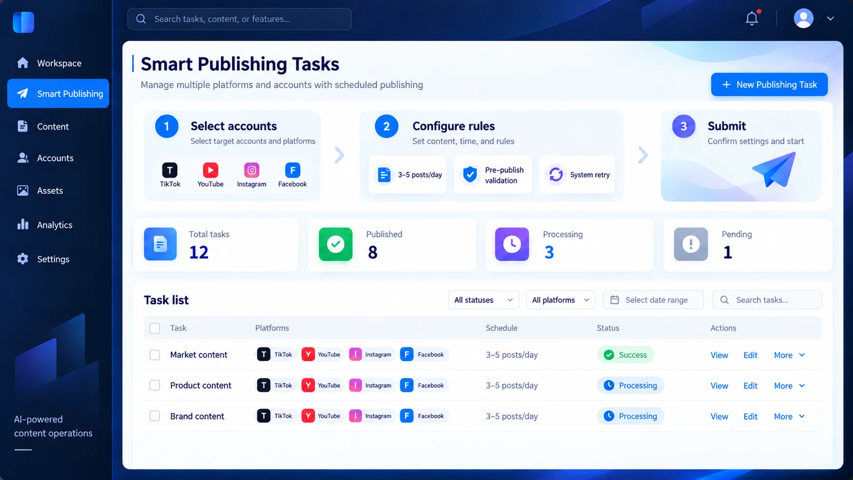Open the user profile avatar
Image resolution: width=853 pixels, height=480 pixels.
pyautogui.click(x=803, y=18)
